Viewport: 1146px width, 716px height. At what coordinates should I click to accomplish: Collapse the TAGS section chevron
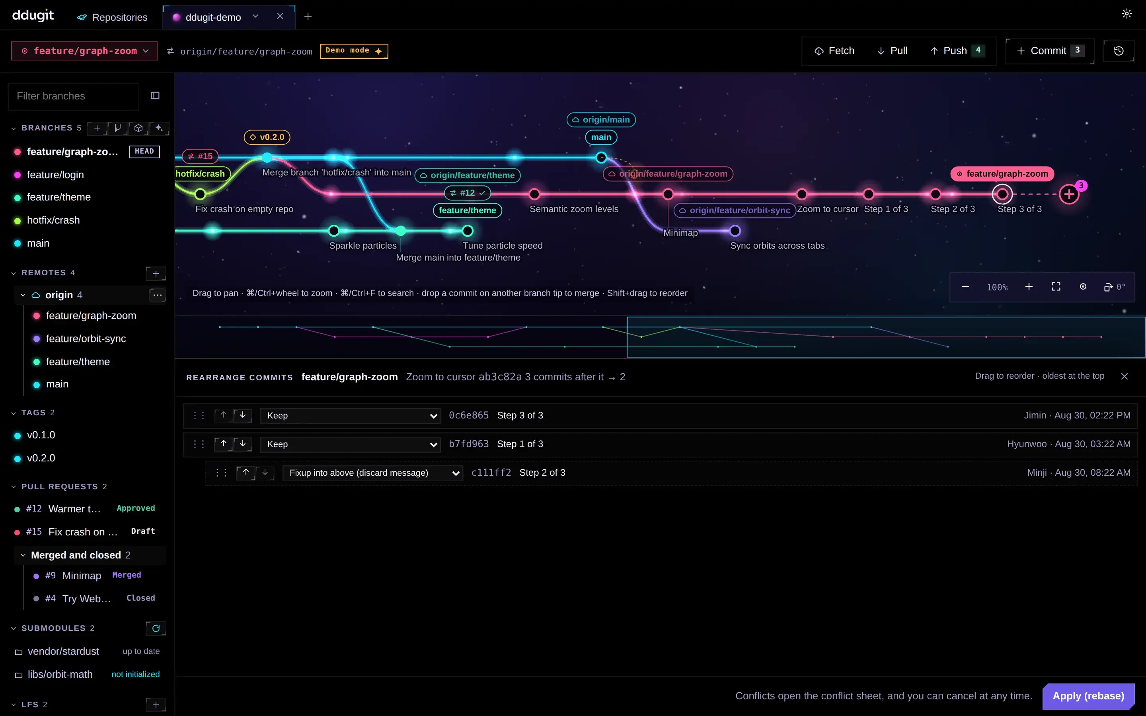tap(13, 413)
